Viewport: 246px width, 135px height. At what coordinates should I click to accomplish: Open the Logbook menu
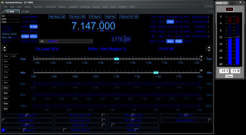[x=73, y=7]
